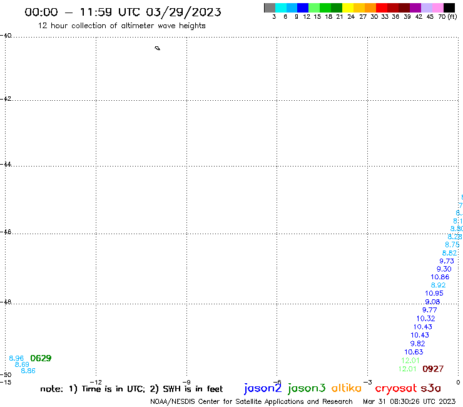Viewport: 463px width, 407px height.
Task: Click the -12 longitude axis label
Action: [96, 382]
